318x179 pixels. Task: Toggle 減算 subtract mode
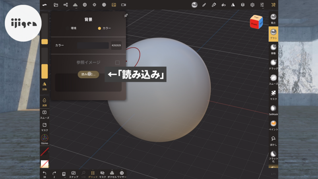coord(45,102)
